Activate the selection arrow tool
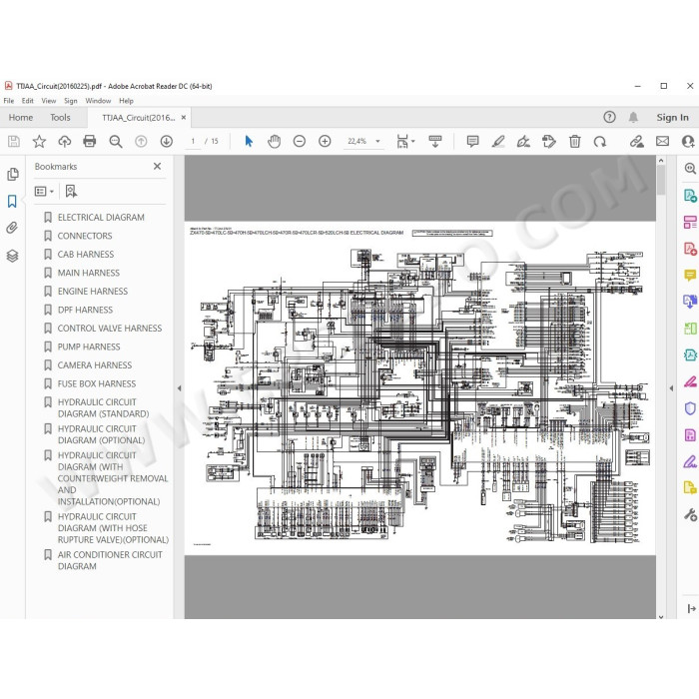The height and width of the screenshot is (699, 699). 249,142
